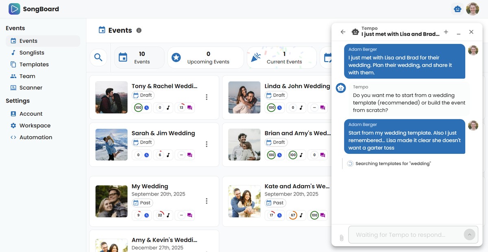Expand the kebab menu on My Wedding card
The width and height of the screenshot is (488, 252).
(207, 200)
